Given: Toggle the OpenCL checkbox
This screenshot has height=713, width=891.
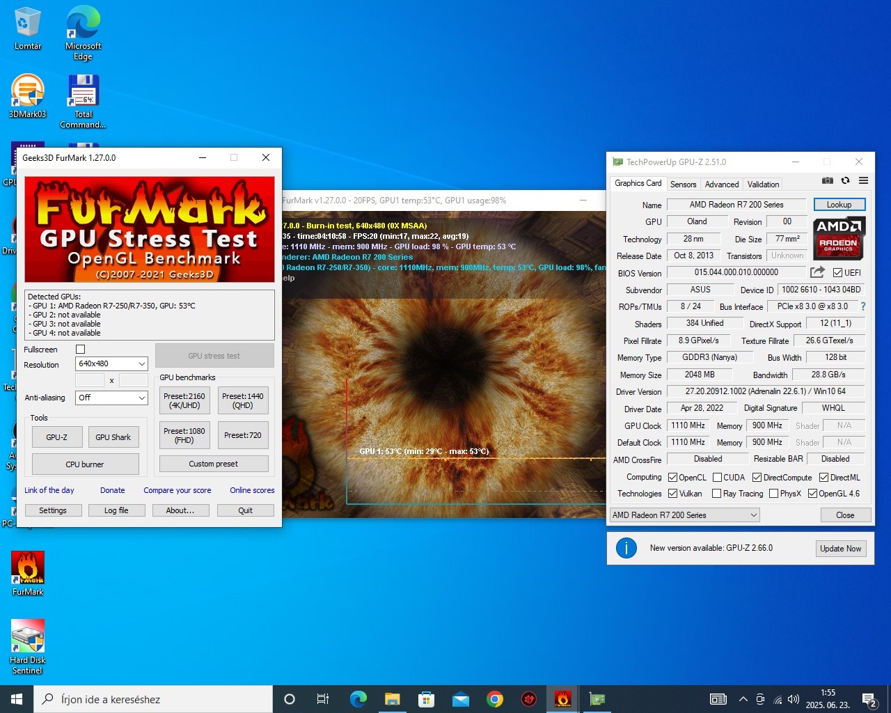Looking at the screenshot, I should pos(672,478).
